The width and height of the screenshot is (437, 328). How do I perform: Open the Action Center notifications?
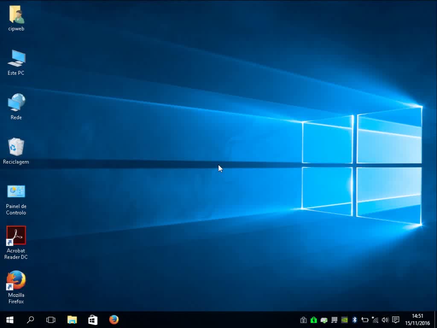[395, 319]
